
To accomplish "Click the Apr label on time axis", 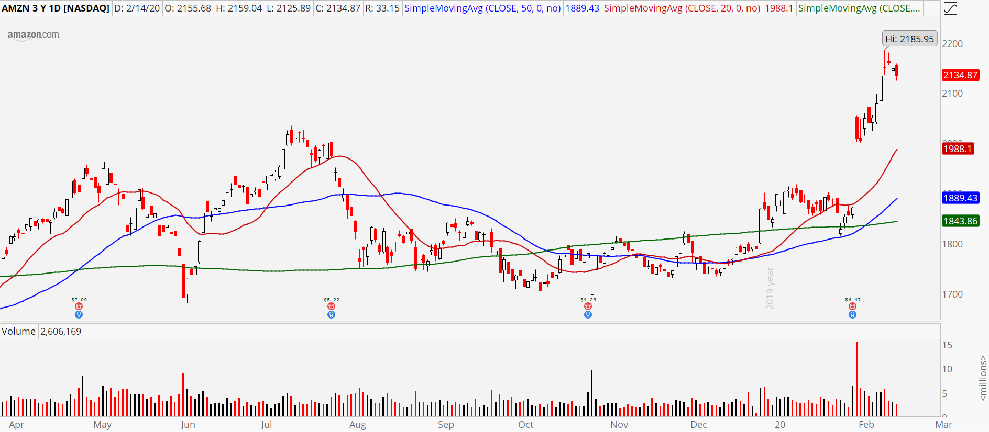I will pos(16,425).
